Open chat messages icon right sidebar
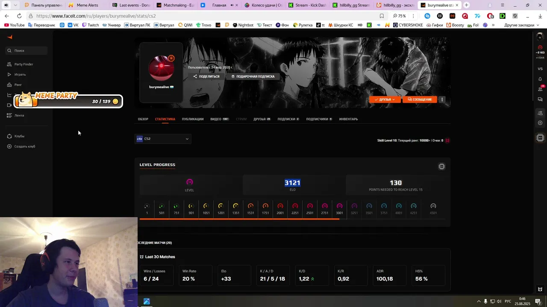 click(x=540, y=99)
